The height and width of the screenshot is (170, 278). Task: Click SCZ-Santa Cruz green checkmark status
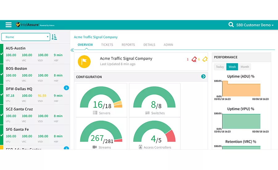2,115
